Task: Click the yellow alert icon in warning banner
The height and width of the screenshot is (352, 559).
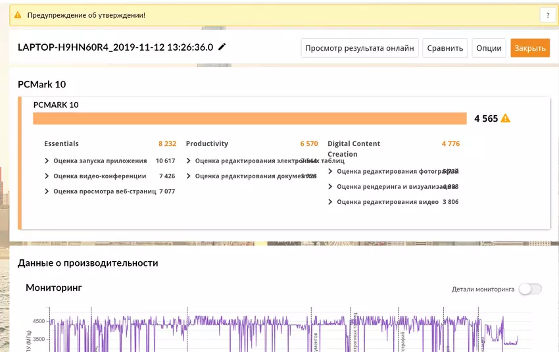Action: tap(18, 14)
